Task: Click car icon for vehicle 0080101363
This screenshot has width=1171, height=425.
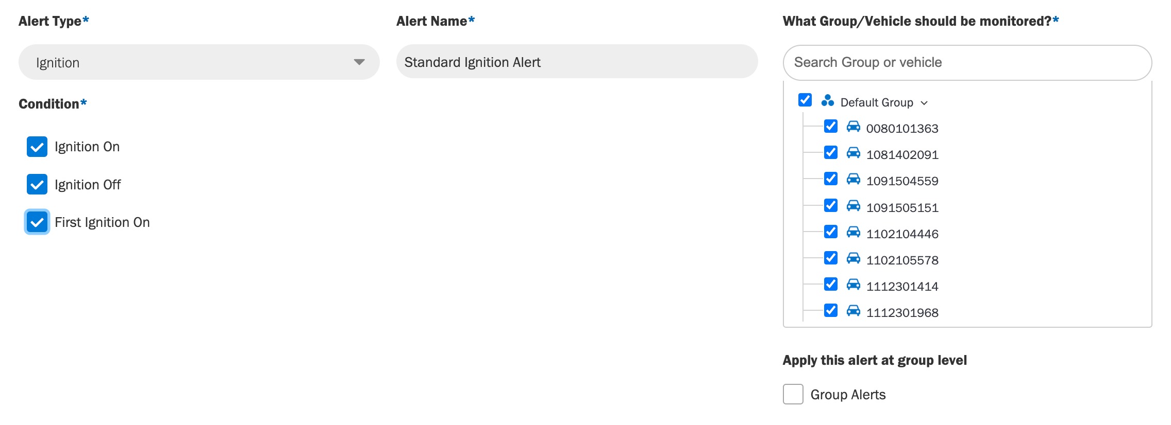Action: 854,127
